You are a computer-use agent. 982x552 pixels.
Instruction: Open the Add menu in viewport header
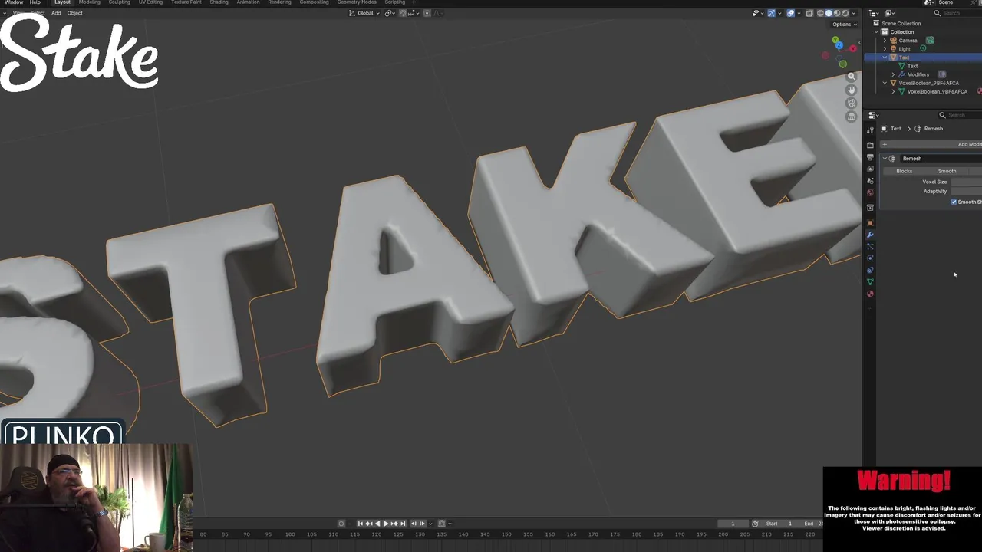point(56,13)
